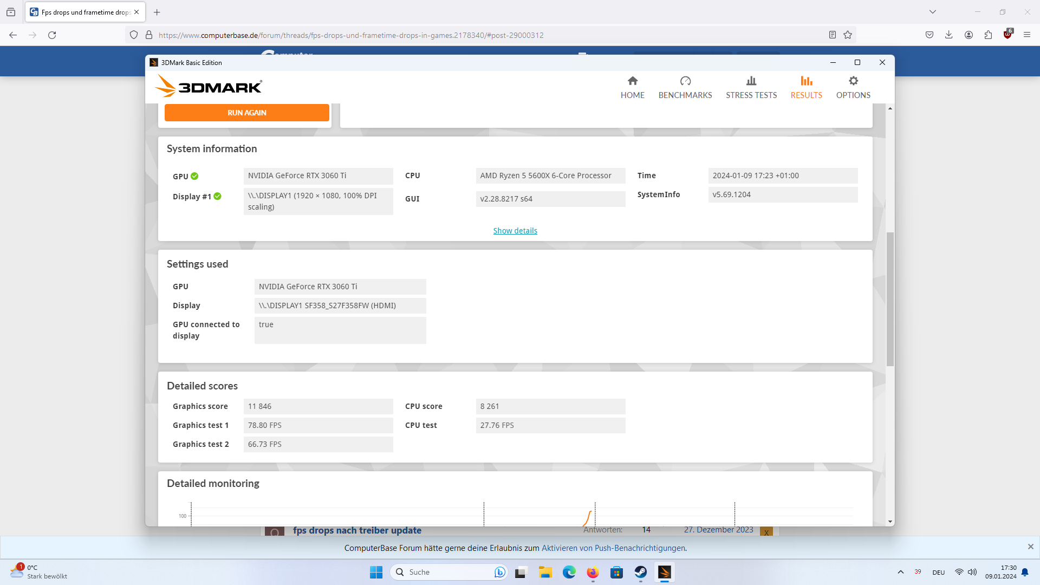The image size is (1040, 585).
Task: Select the Results tab
Action: click(x=806, y=88)
